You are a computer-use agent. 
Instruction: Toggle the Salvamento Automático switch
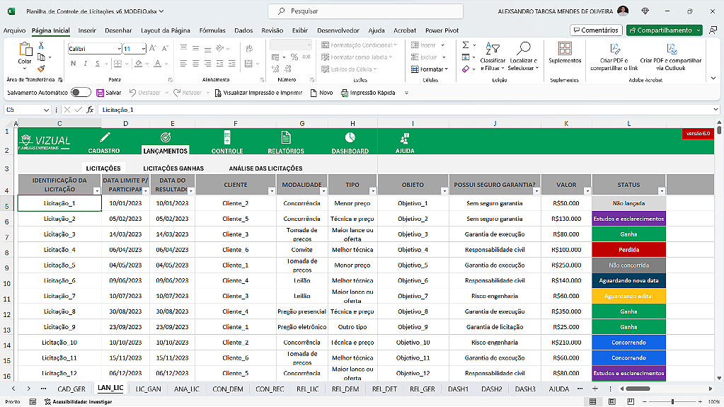pyautogui.click(x=81, y=93)
